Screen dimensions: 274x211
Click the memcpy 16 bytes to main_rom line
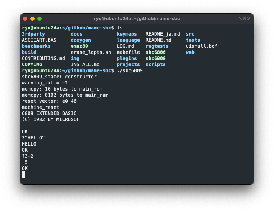62,89
